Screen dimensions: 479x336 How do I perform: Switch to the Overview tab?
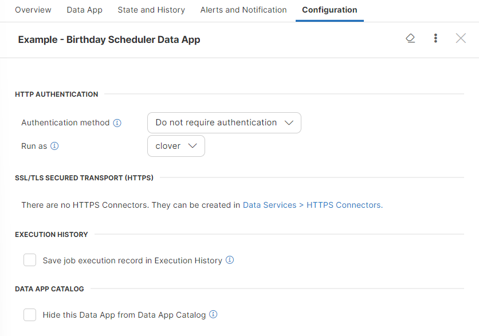click(x=33, y=10)
